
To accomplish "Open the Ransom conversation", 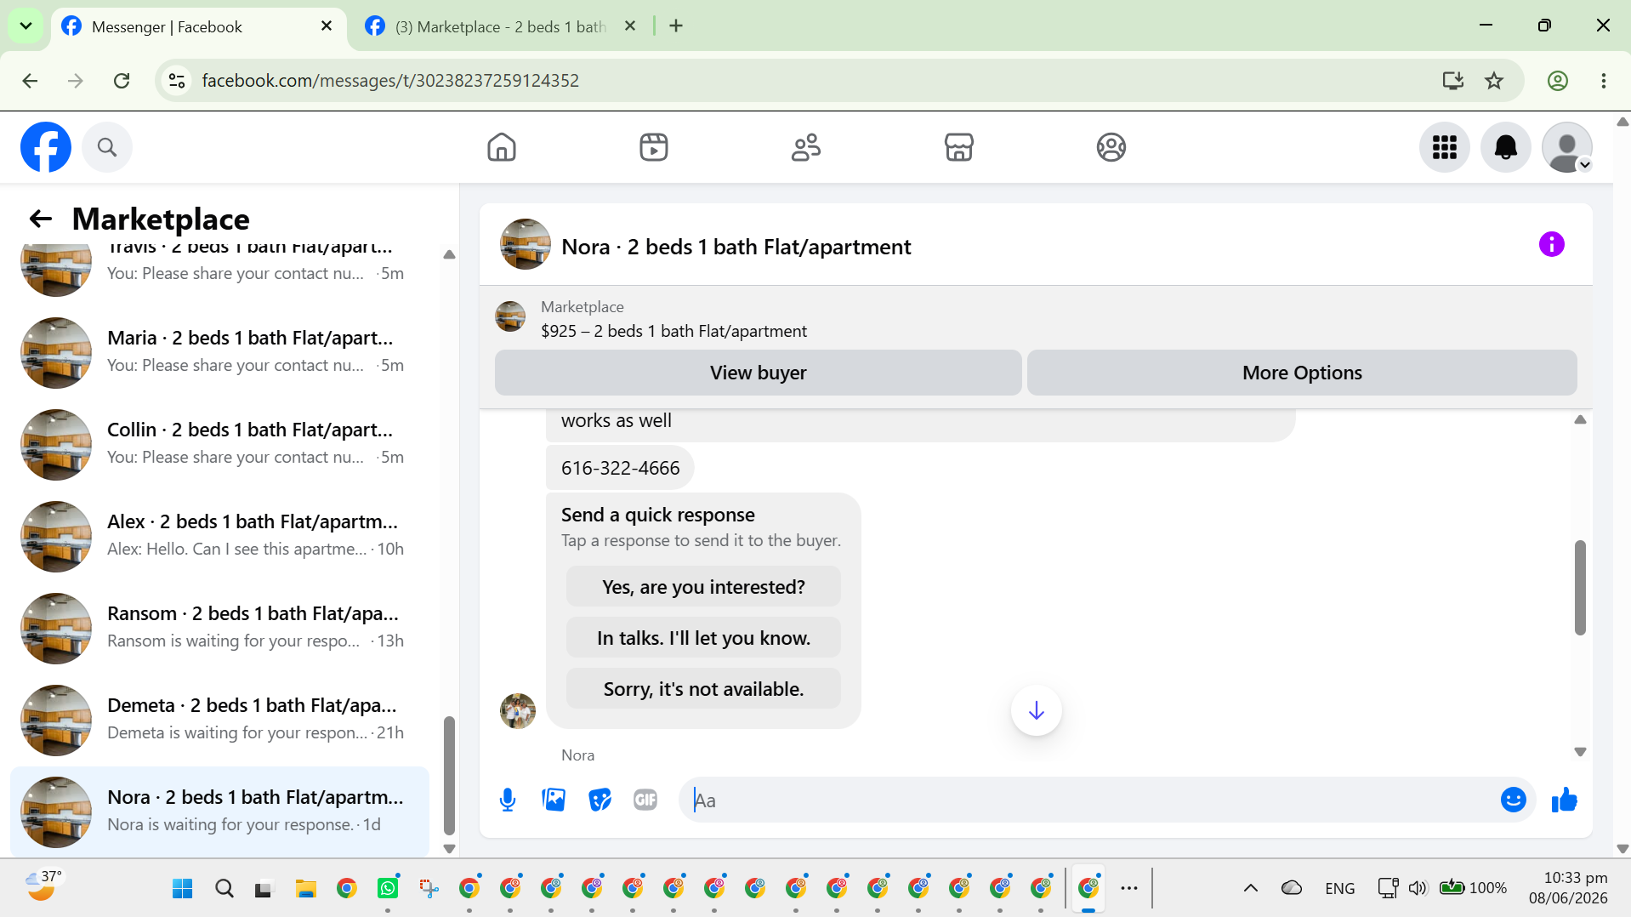I will [x=219, y=628].
